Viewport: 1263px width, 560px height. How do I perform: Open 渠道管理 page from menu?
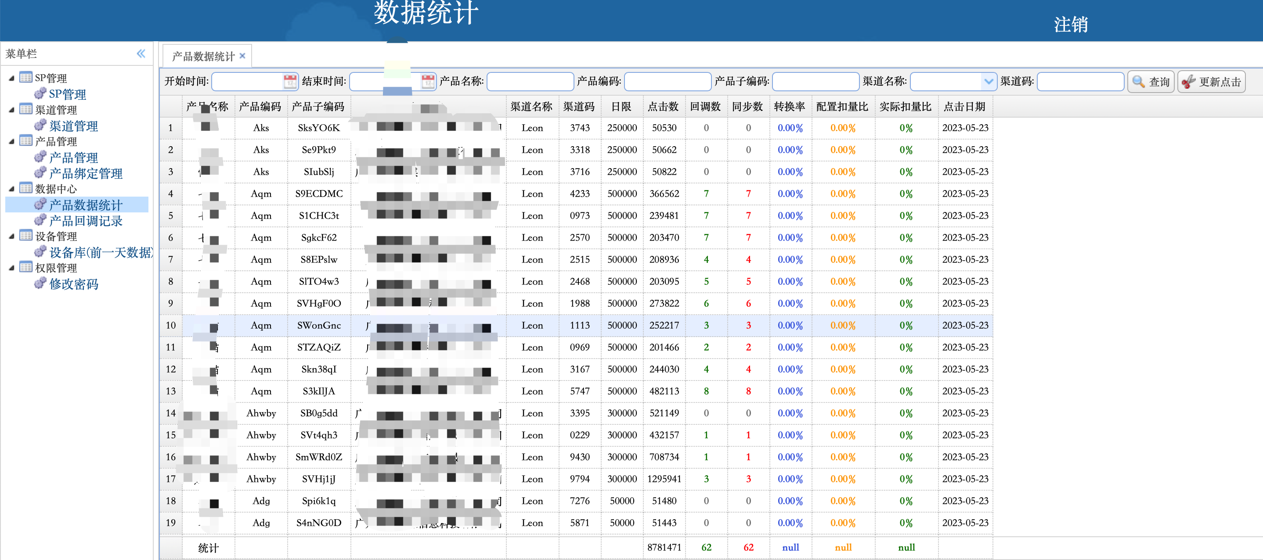tap(73, 126)
